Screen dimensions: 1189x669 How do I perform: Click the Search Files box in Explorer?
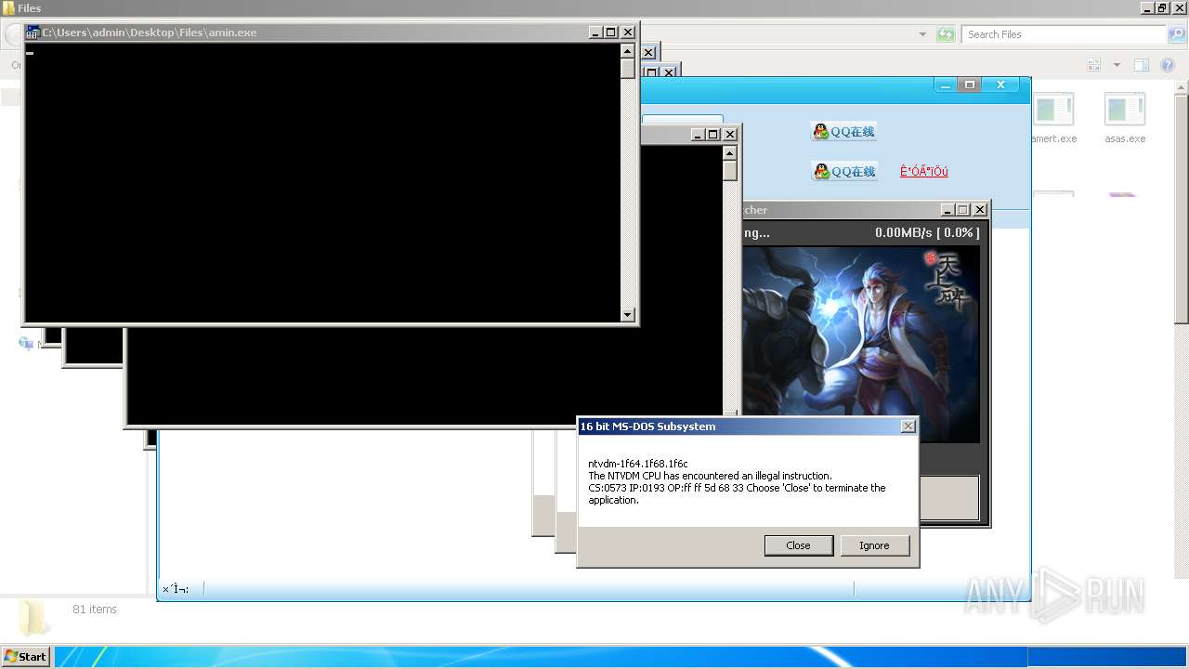tap(1064, 34)
